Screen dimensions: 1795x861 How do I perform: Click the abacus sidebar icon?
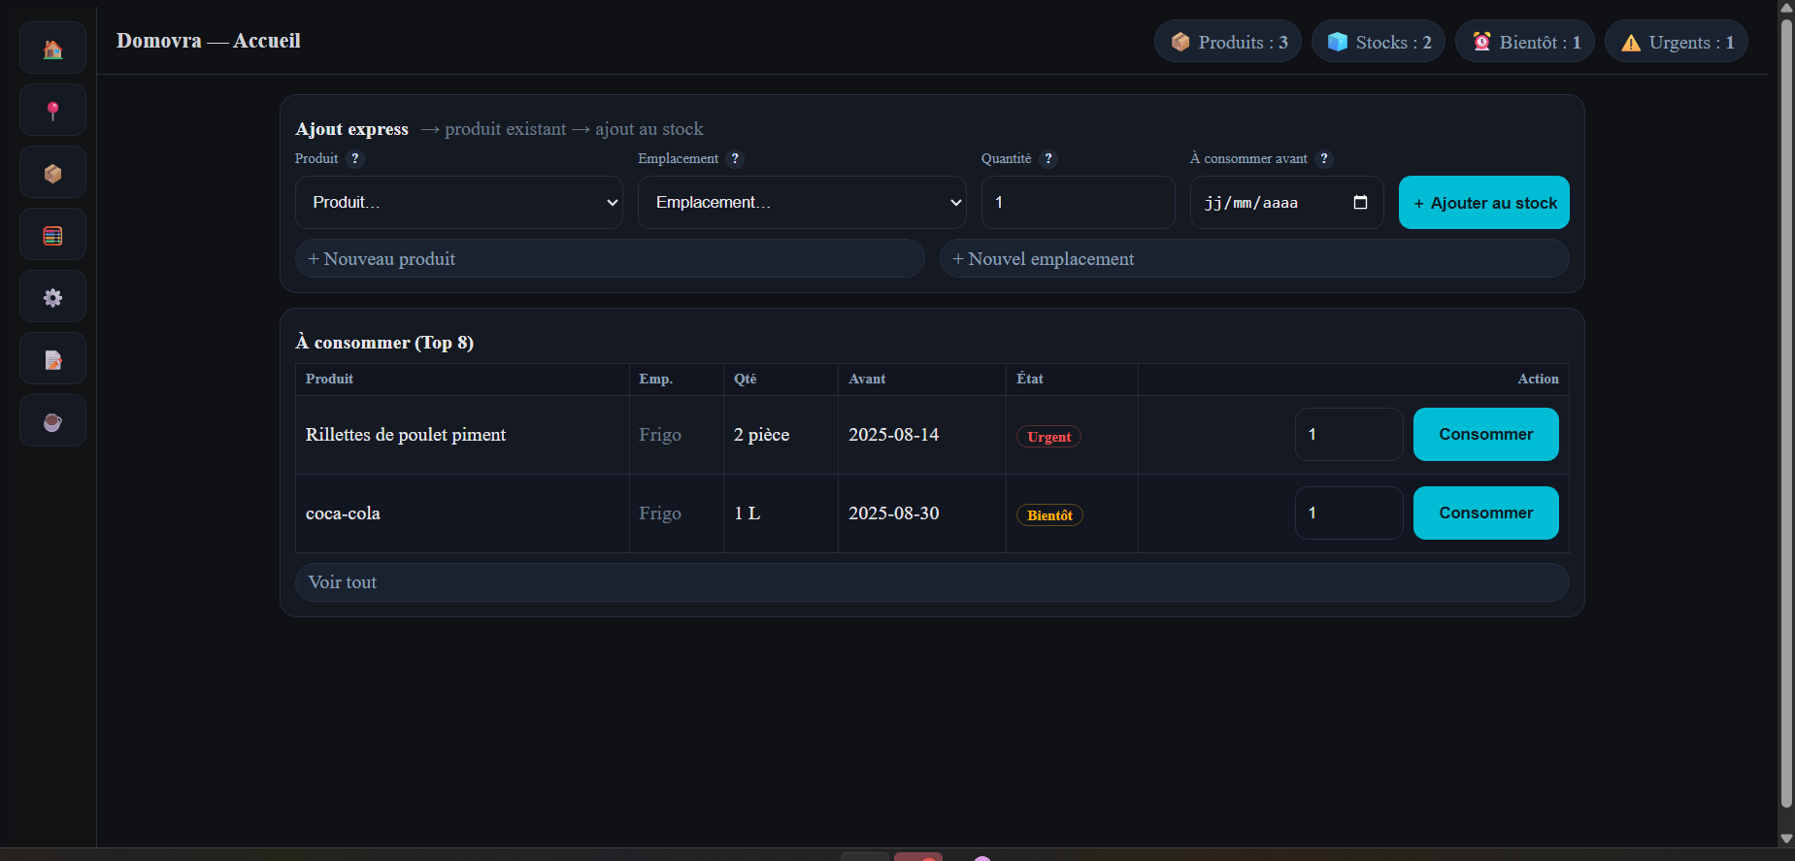coord(52,235)
